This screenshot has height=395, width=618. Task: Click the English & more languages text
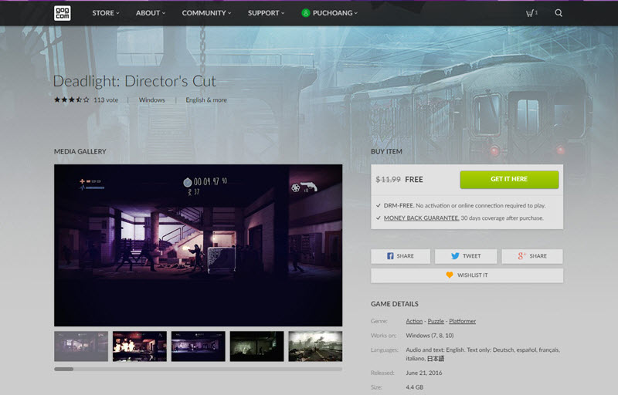tap(206, 100)
